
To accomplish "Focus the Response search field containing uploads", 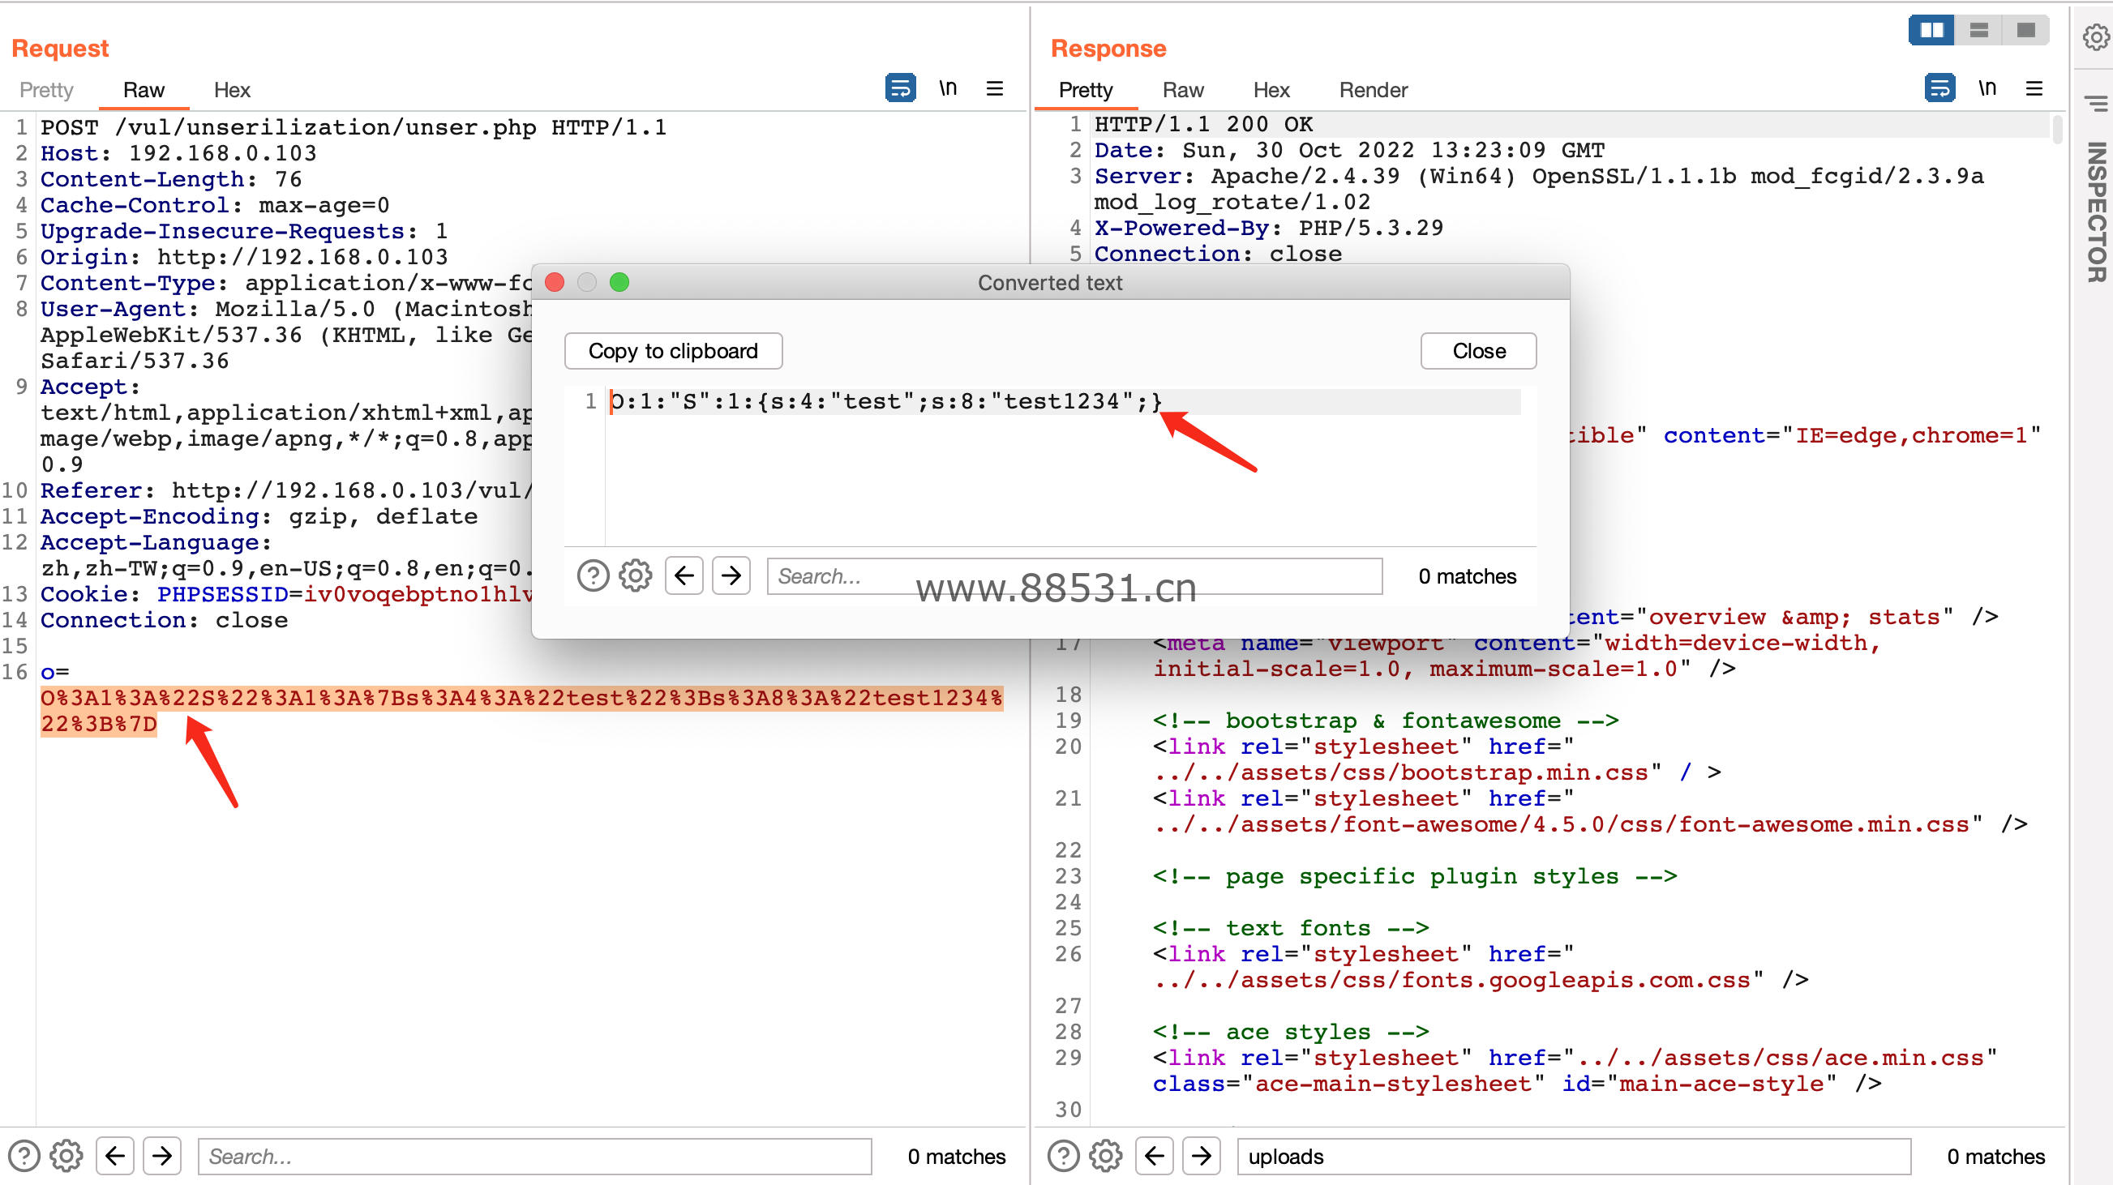I will click(x=1573, y=1156).
